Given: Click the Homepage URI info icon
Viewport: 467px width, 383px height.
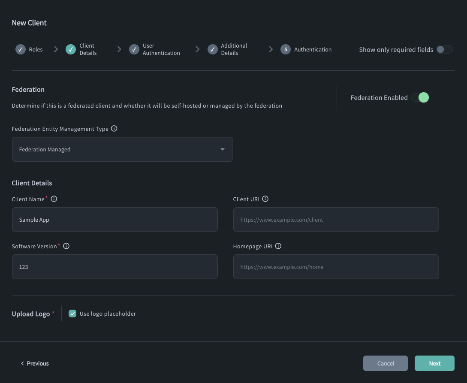Looking at the screenshot, I should [x=278, y=246].
